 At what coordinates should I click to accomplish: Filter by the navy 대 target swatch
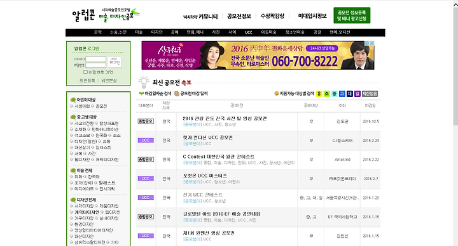[350, 94]
